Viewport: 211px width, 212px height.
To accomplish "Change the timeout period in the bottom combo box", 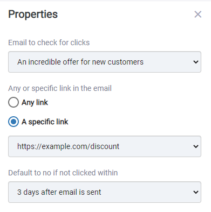I will point(105,192).
